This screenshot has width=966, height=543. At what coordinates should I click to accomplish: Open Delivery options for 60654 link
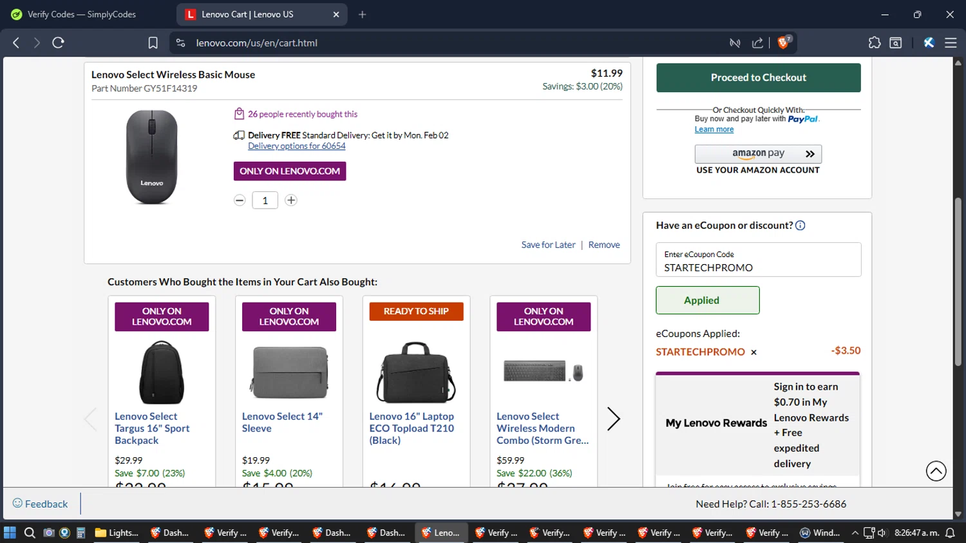pyautogui.click(x=296, y=146)
